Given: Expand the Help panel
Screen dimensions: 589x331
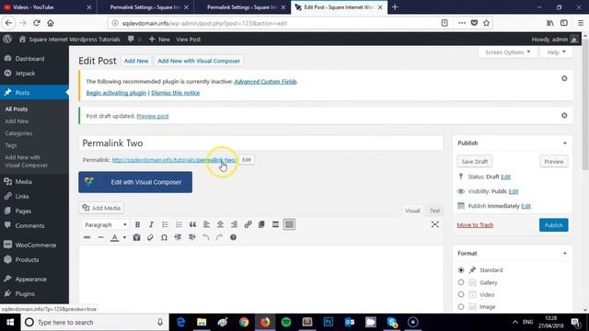Looking at the screenshot, I should click(x=556, y=52).
